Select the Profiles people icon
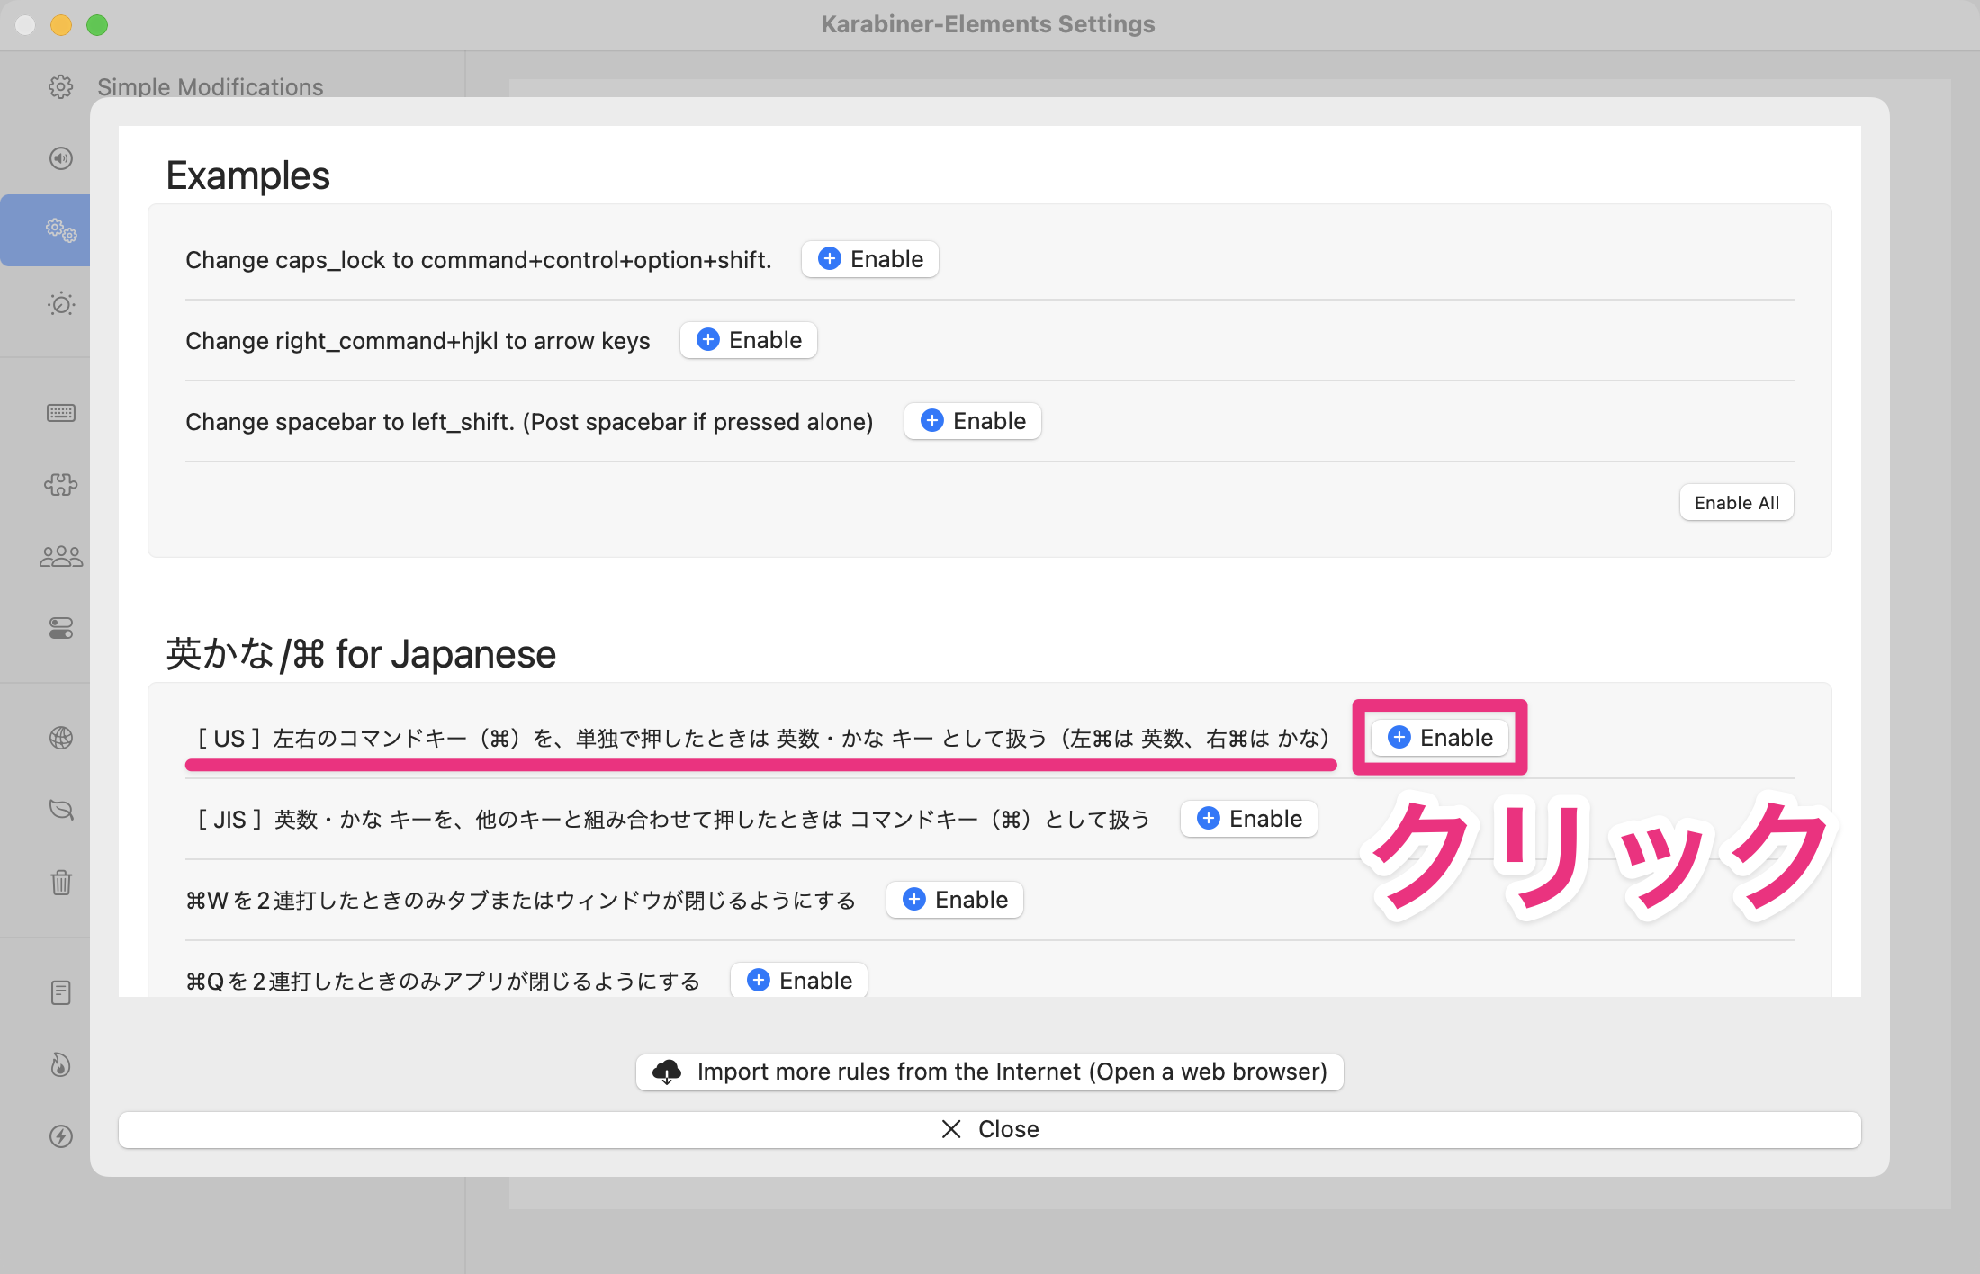Viewport: 1980px width, 1274px height. pos(60,555)
